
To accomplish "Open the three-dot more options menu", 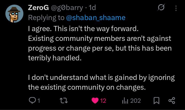I will [x=176, y=8].
